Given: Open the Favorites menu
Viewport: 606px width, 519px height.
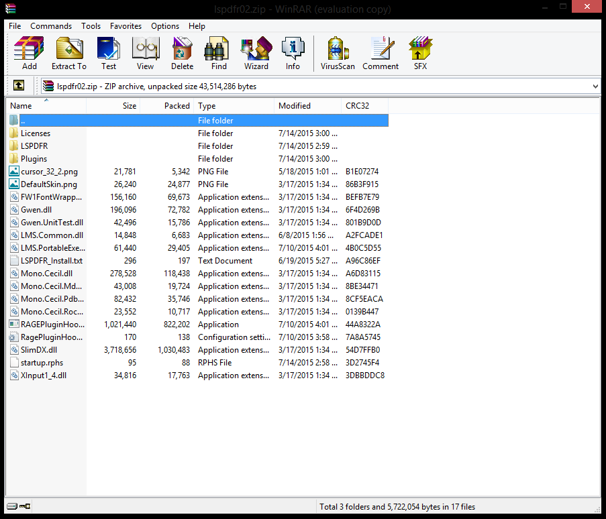Looking at the screenshot, I should click(x=125, y=26).
